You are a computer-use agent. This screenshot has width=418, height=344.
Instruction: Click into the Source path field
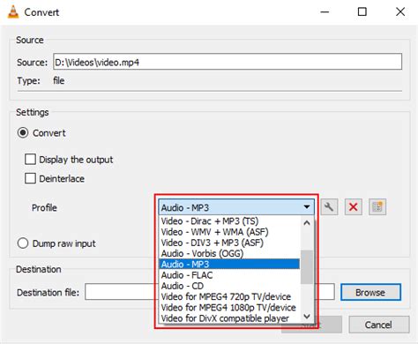point(228,62)
